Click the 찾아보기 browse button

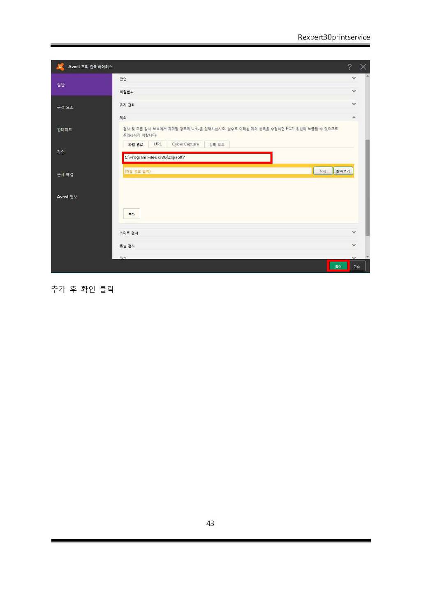click(x=343, y=171)
